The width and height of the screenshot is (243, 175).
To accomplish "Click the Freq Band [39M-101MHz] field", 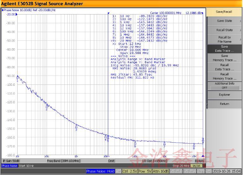I will [x=64, y=161].
